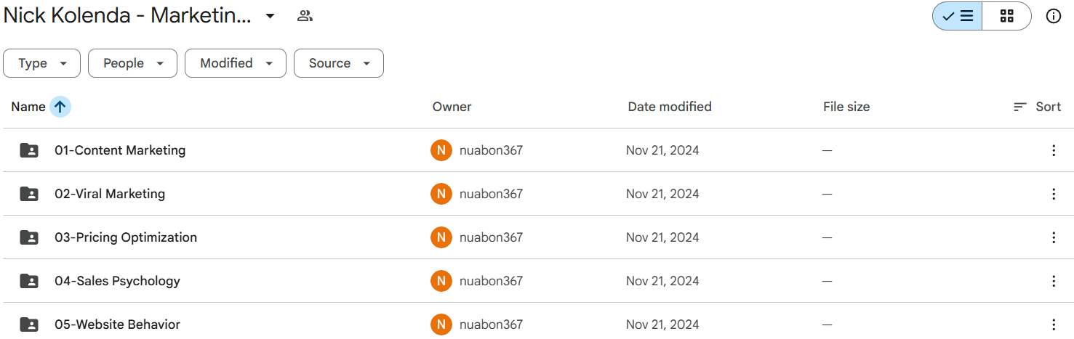Click the Date modified column header

click(670, 107)
